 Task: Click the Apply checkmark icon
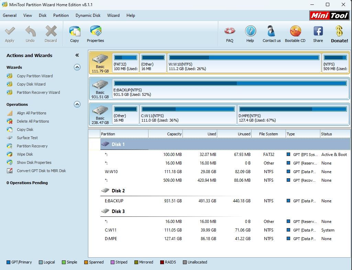[10, 31]
